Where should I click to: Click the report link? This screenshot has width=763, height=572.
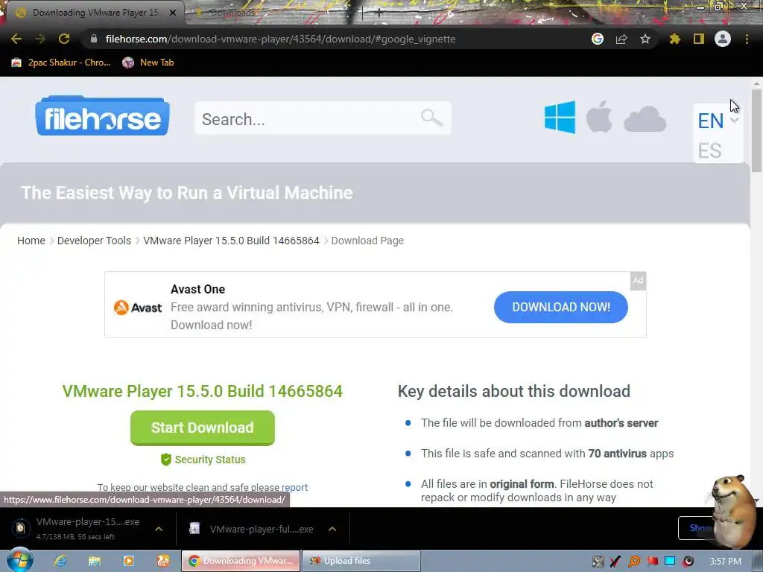[x=294, y=487]
